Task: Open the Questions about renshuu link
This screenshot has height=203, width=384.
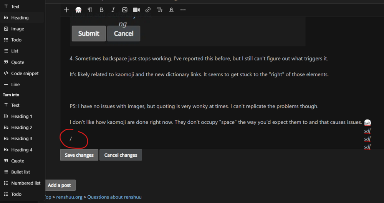Action: [x=114, y=197]
